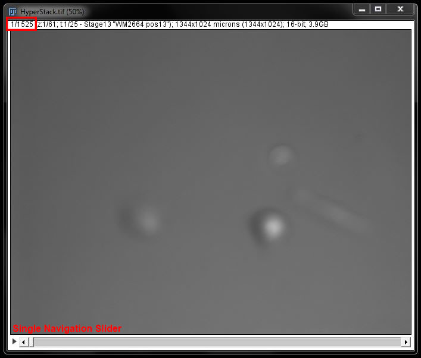
Task: Maximize the HyperStack.tif window
Action: coord(378,10)
